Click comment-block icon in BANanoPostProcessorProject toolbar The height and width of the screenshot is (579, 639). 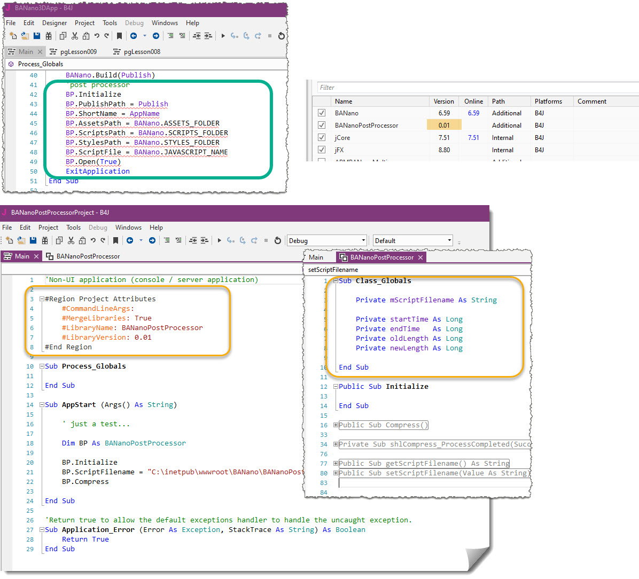point(167,240)
